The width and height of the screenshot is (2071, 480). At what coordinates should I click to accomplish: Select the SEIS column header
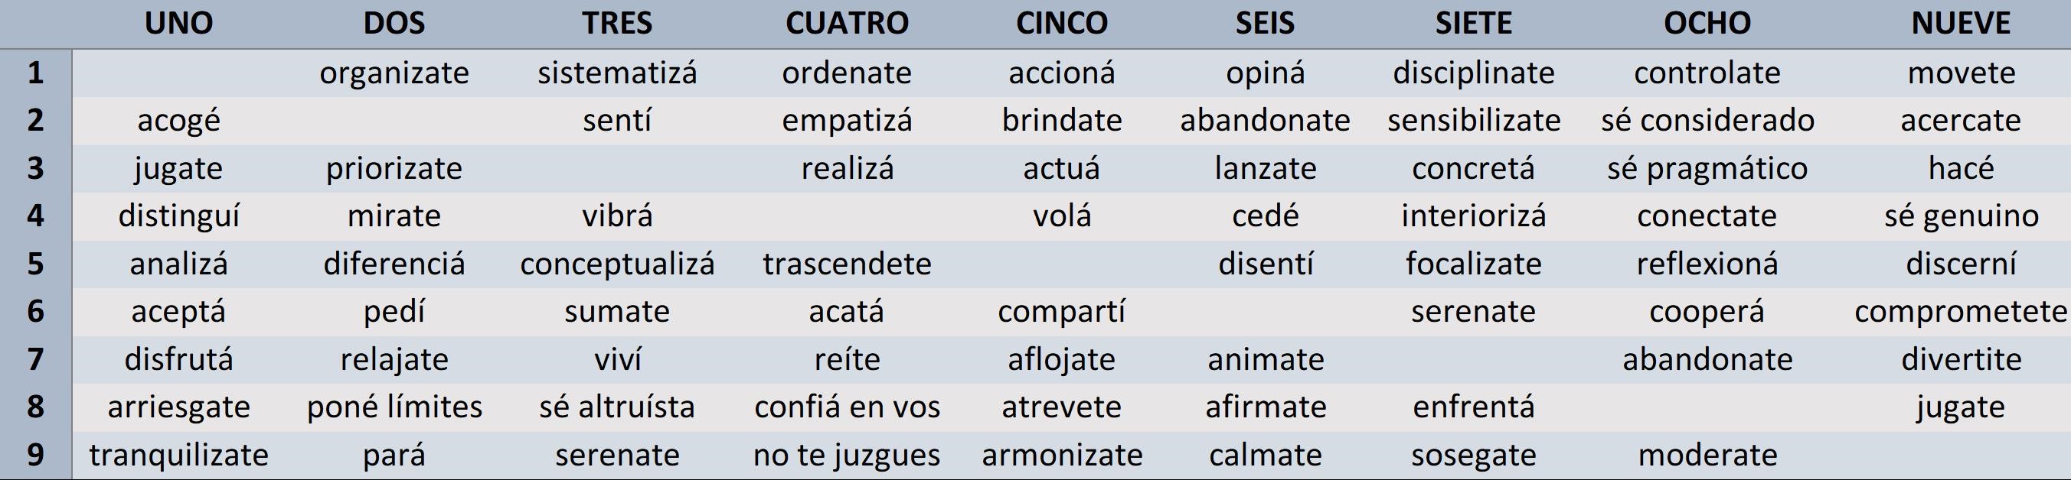point(1265,23)
